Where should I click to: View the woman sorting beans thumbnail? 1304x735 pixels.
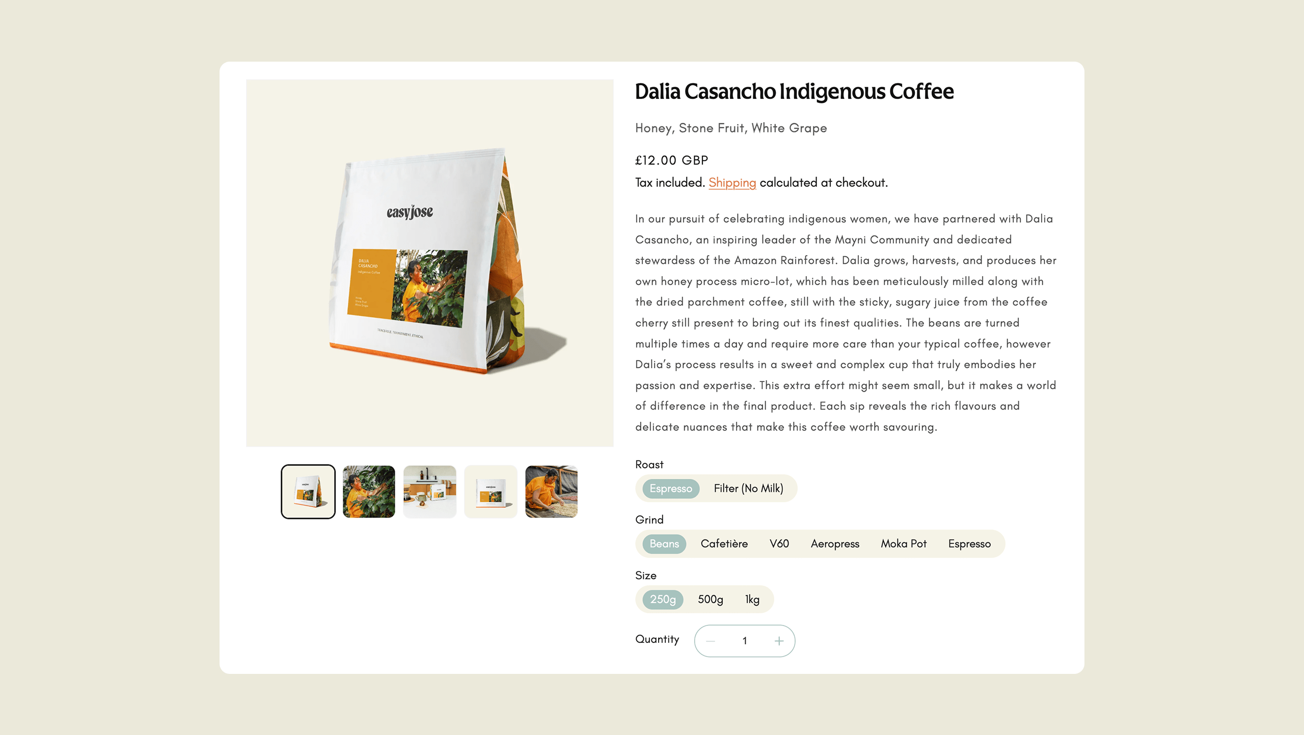551,492
